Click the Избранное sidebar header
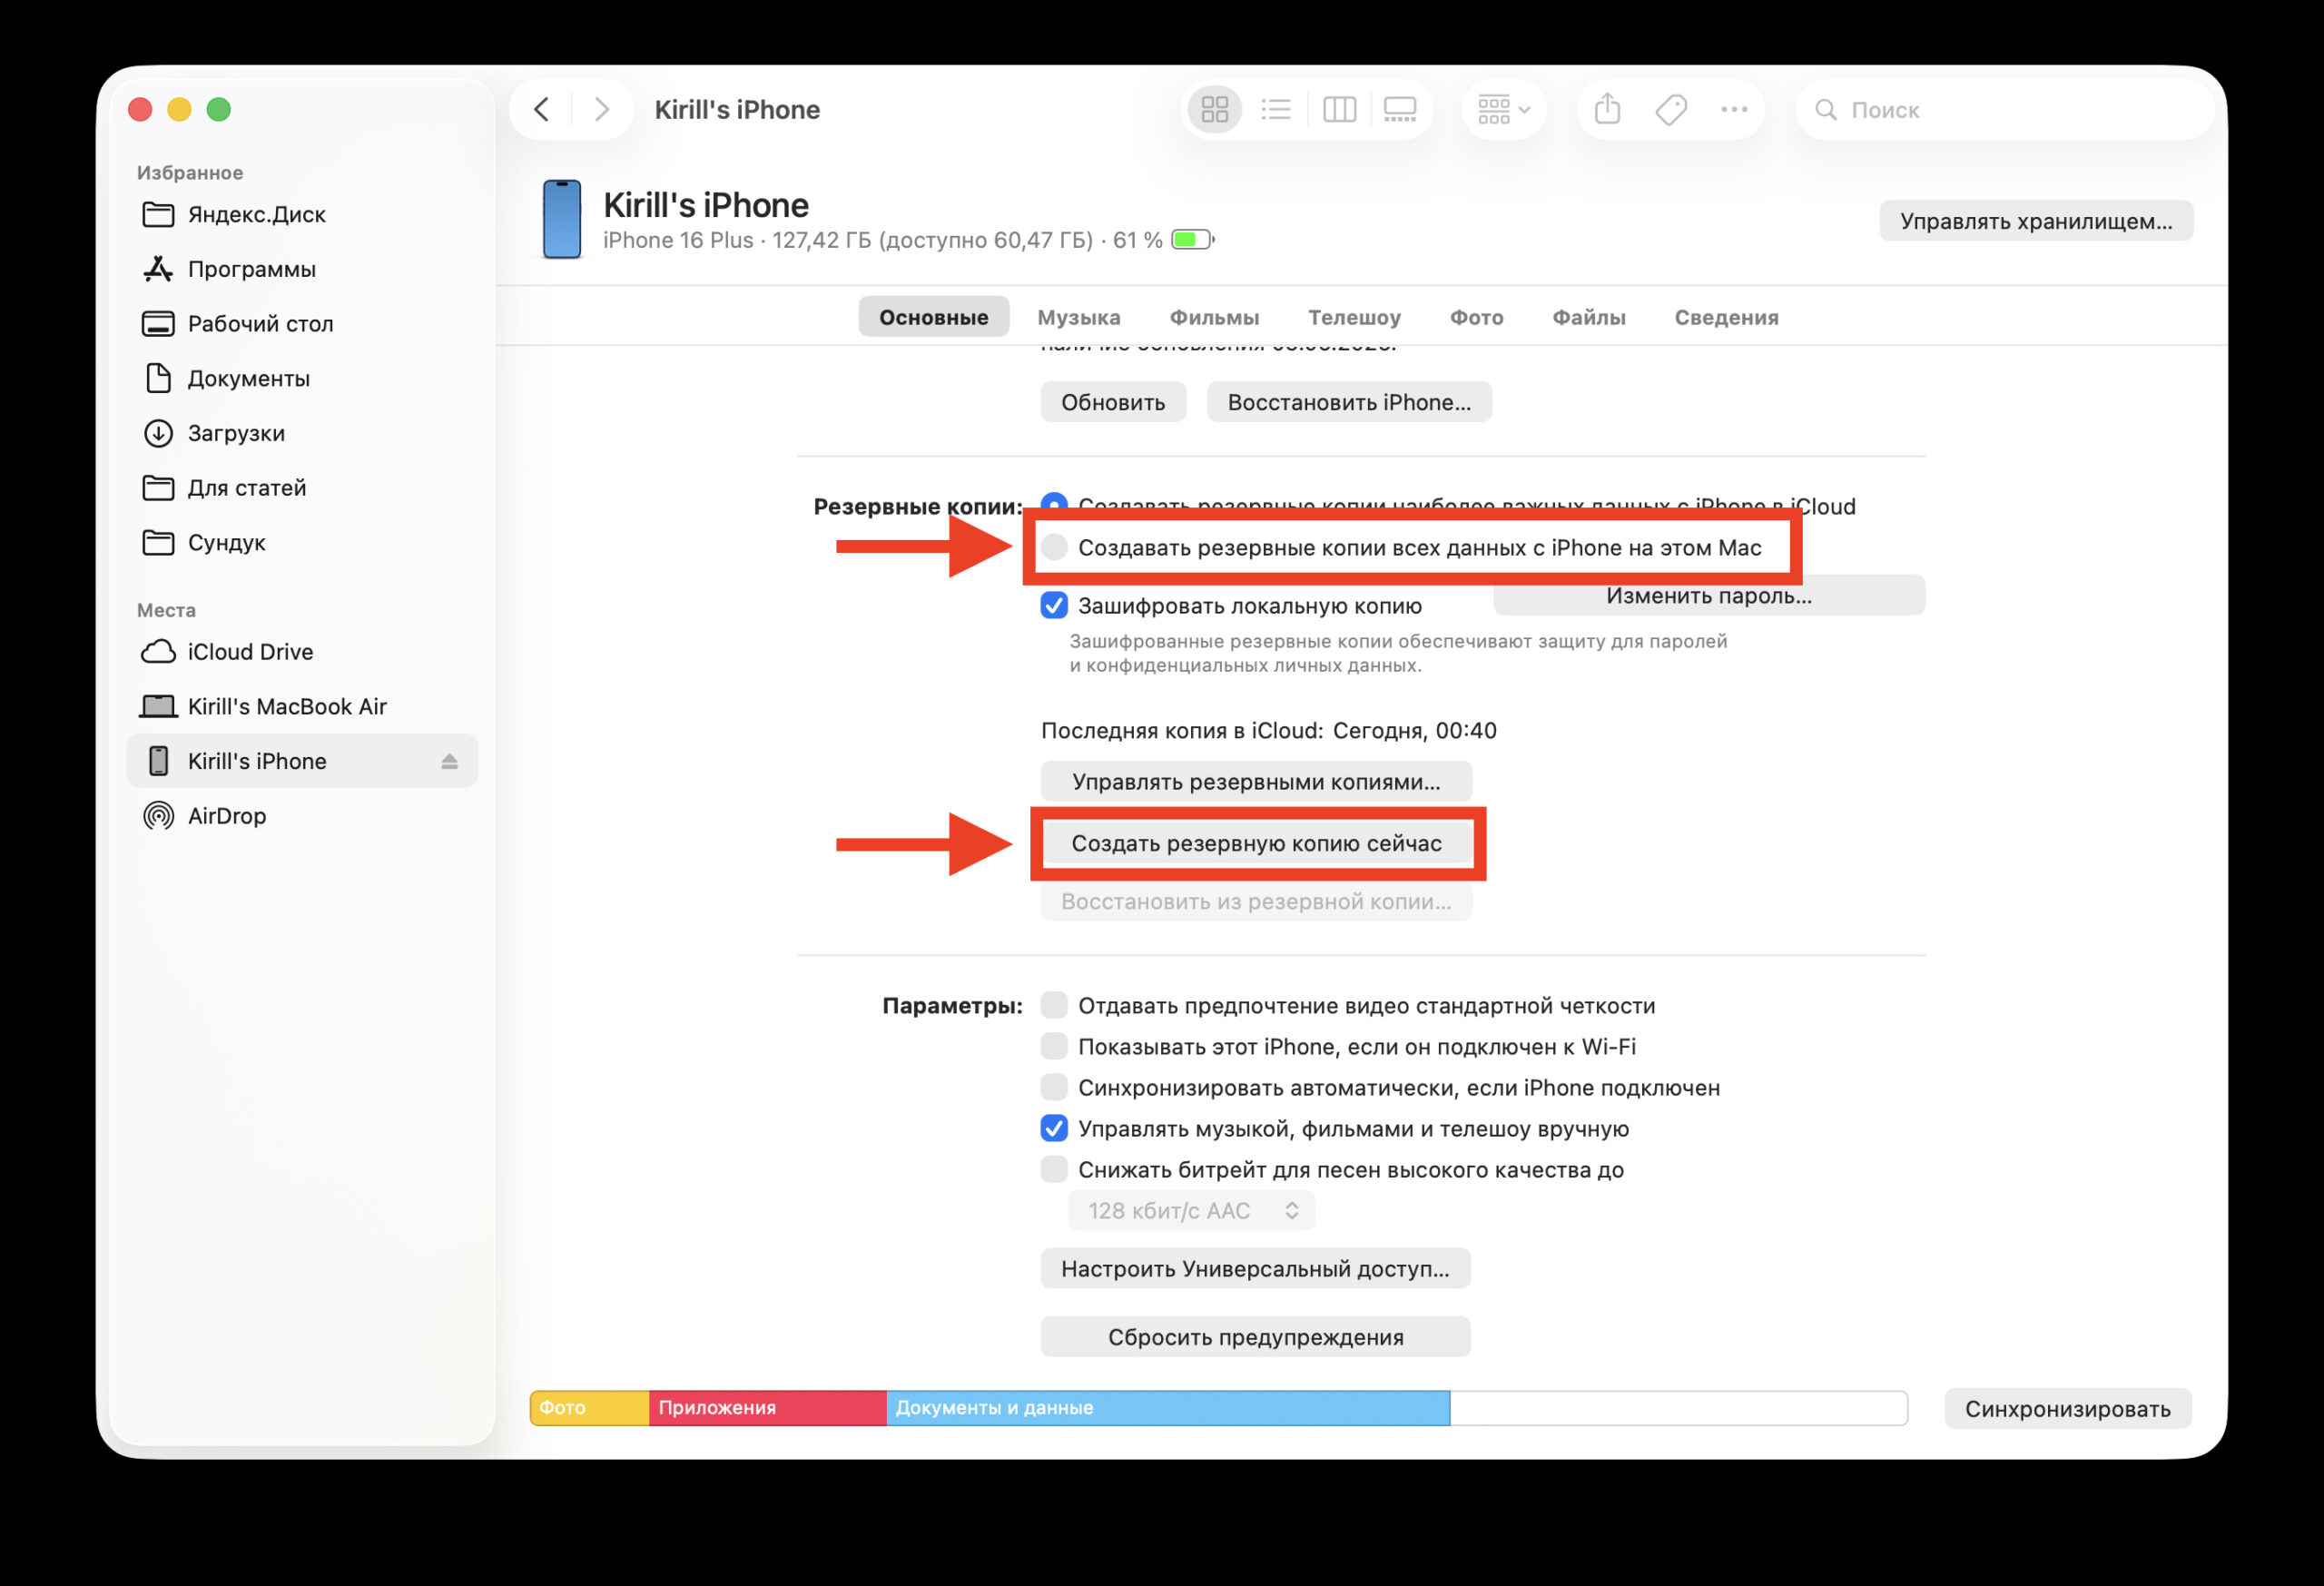Screen dimensions: 2324x1586 tap(190, 172)
